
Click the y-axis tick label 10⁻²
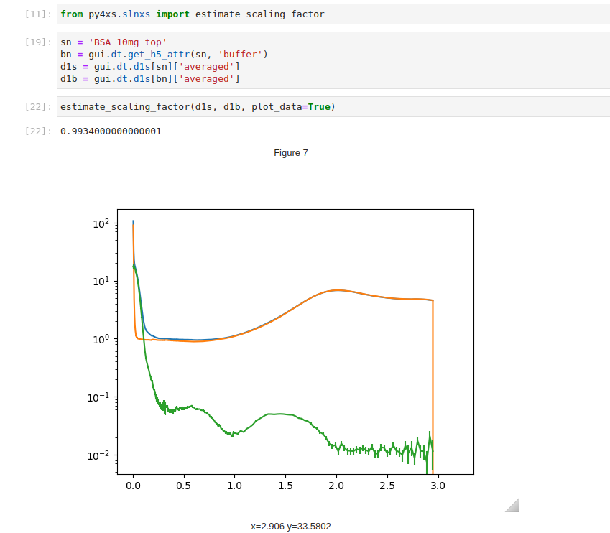click(98, 455)
